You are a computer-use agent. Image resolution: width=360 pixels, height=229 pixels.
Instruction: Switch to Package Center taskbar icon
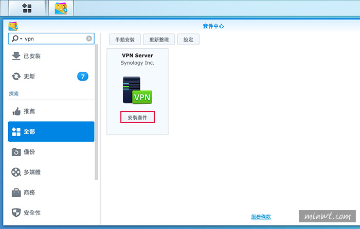61,8
